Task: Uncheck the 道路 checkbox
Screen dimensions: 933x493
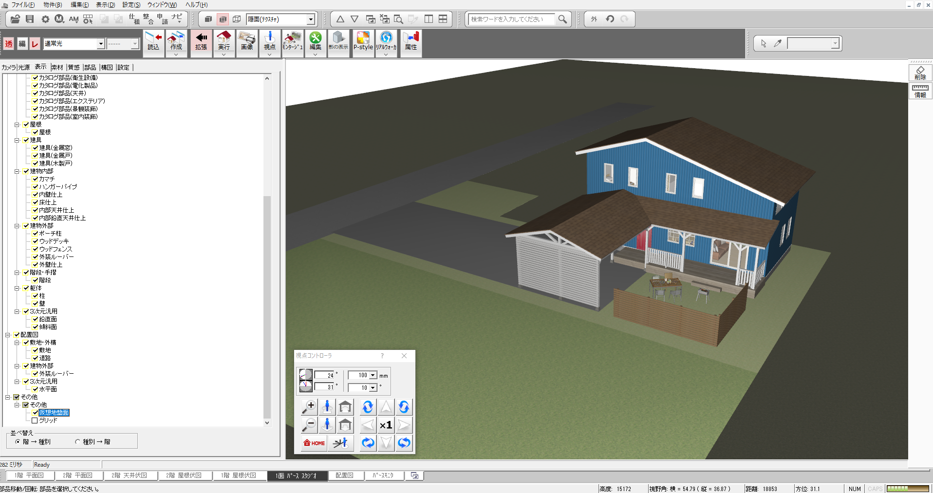Action: [x=35, y=358]
